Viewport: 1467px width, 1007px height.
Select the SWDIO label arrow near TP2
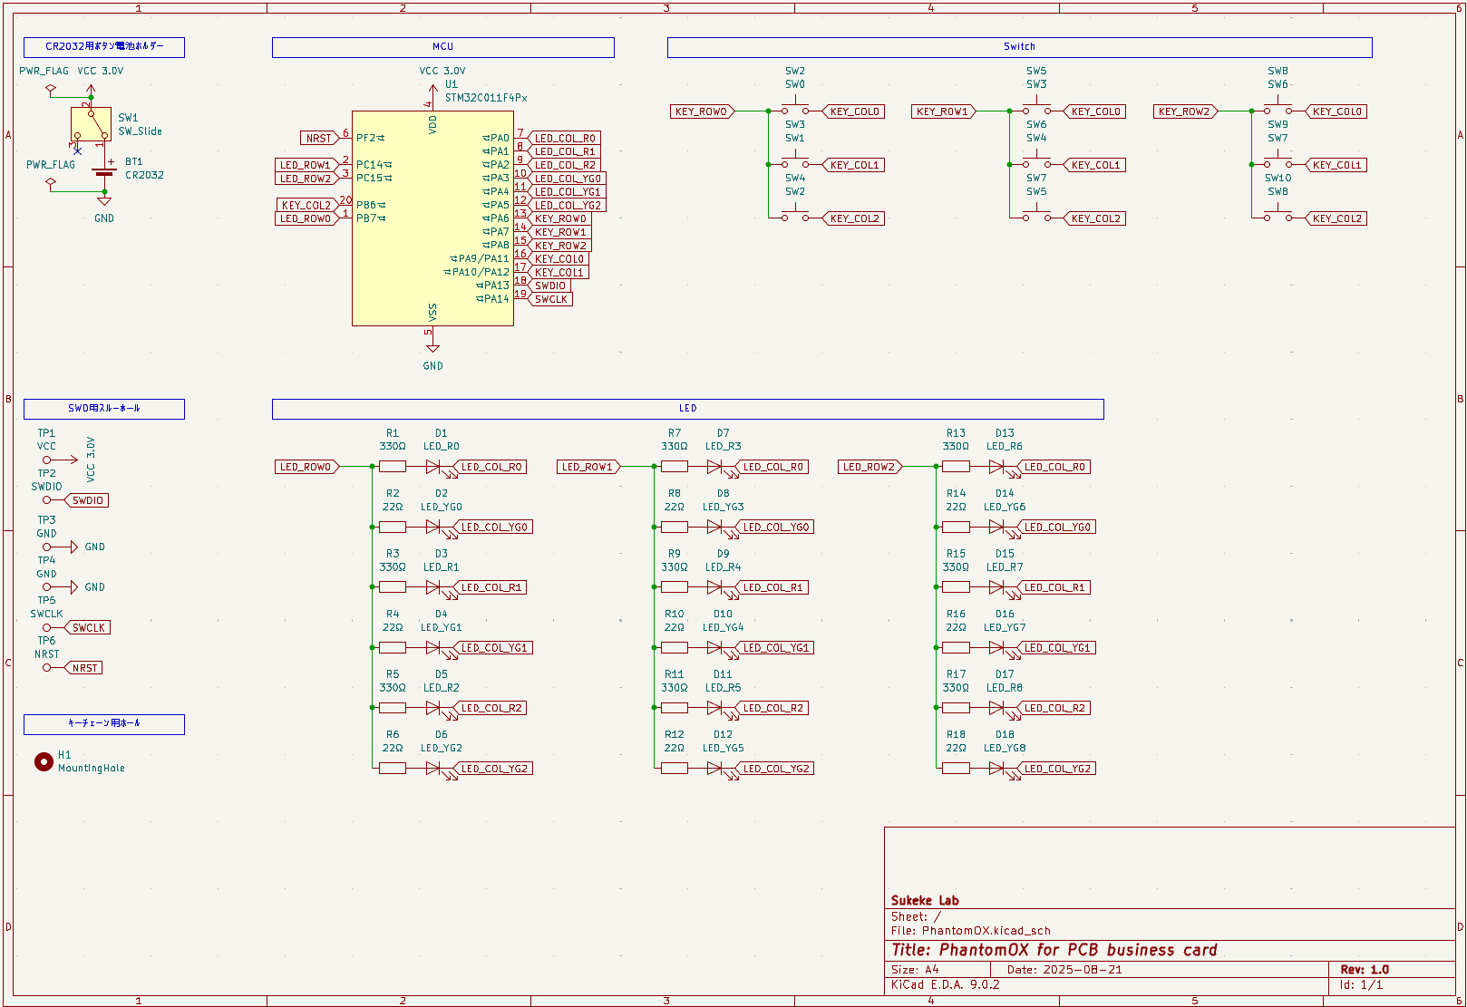(x=87, y=499)
